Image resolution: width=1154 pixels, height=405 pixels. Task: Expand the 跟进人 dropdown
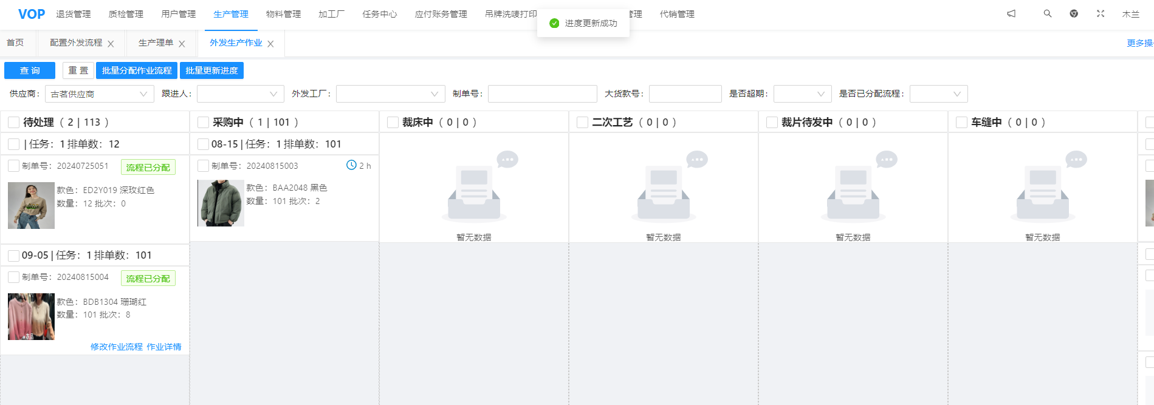[240, 94]
